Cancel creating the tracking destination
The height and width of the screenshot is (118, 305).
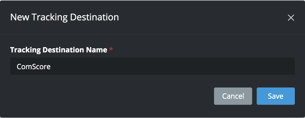pyautogui.click(x=233, y=96)
